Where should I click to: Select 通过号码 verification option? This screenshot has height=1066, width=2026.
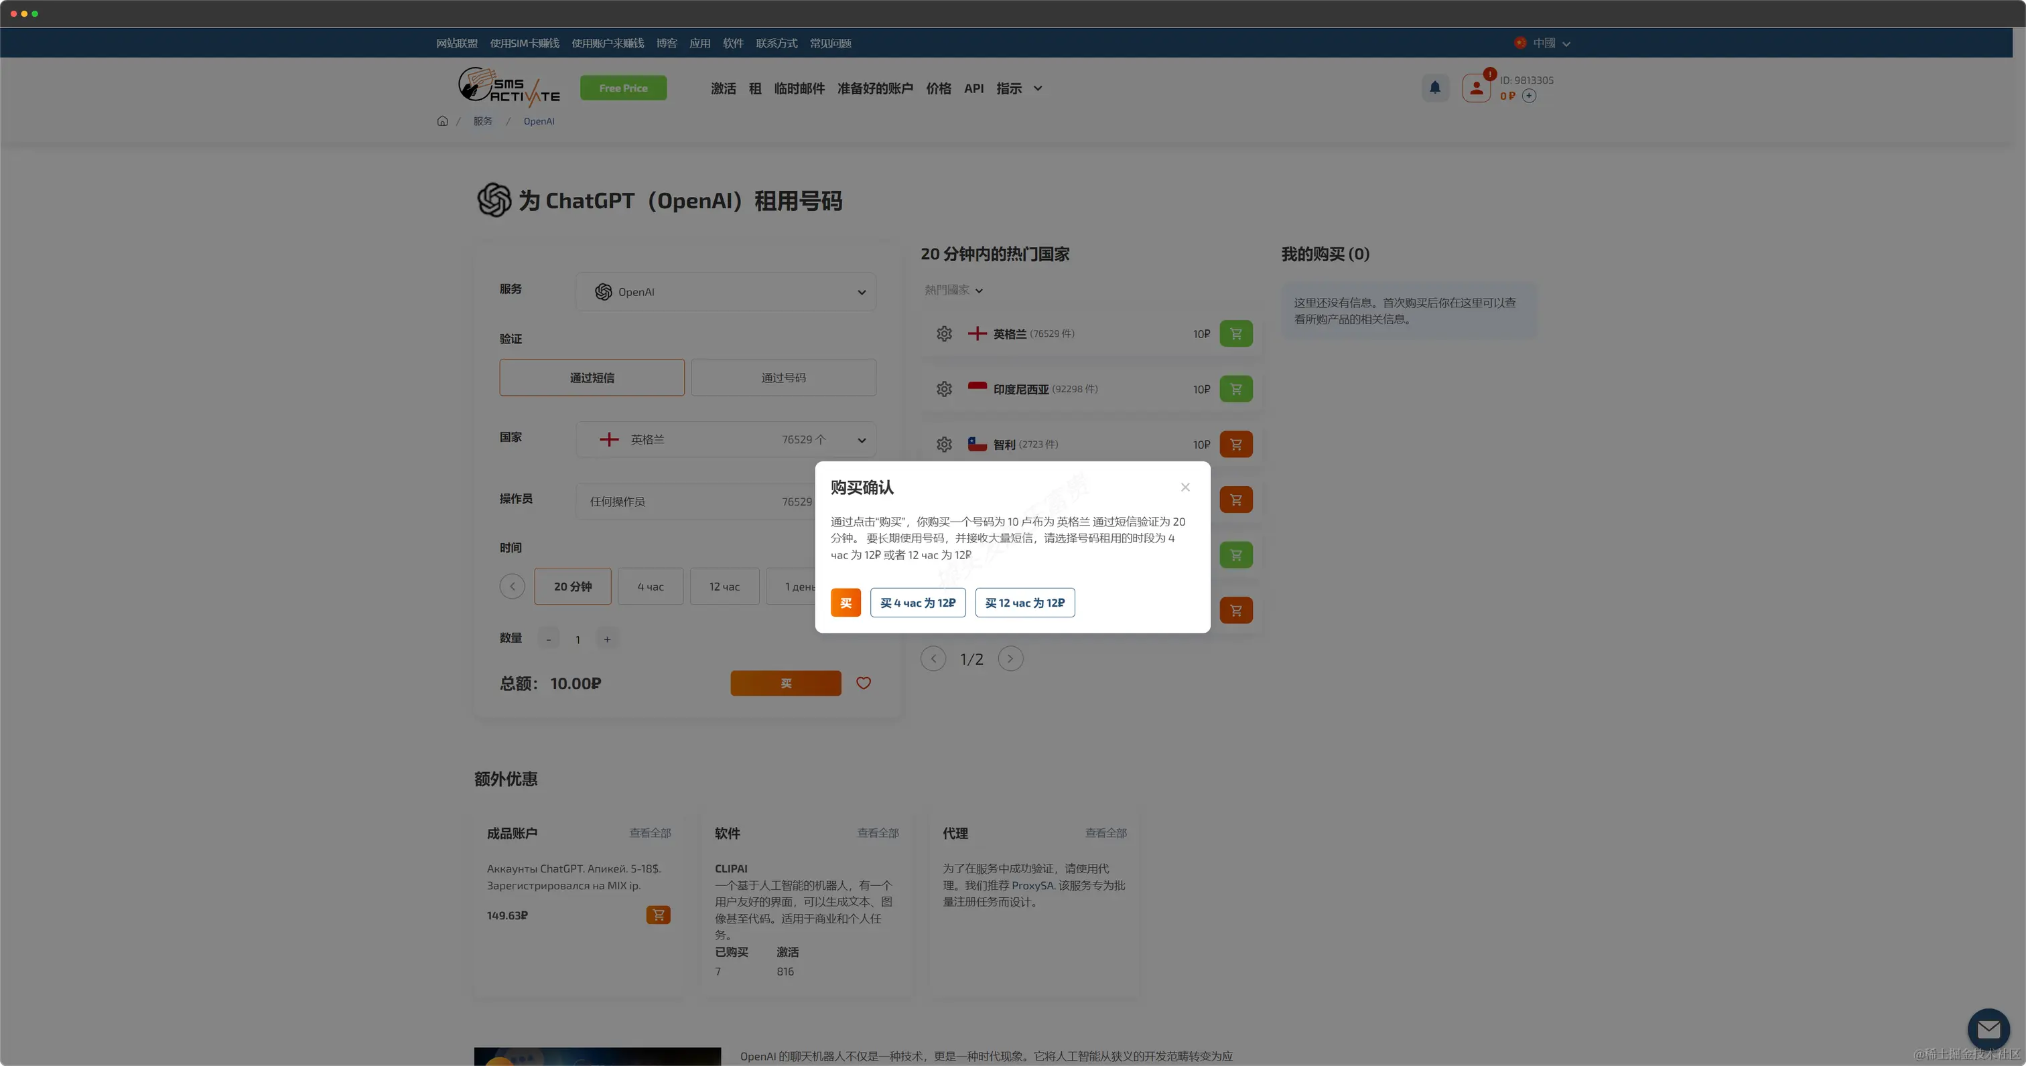tap(783, 378)
